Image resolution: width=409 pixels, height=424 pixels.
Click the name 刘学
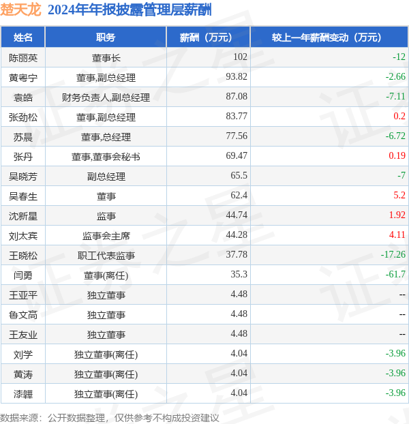pos(23,354)
